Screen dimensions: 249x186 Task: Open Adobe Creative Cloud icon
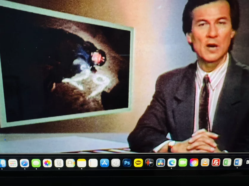(194, 163)
